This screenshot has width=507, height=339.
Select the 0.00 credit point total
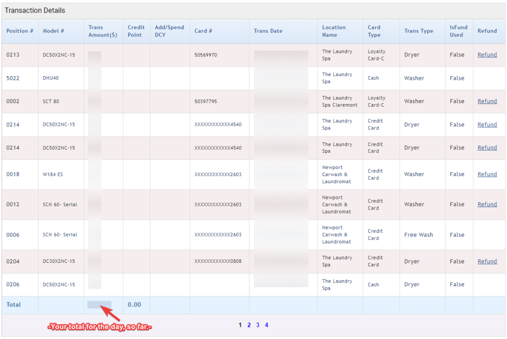click(x=134, y=304)
